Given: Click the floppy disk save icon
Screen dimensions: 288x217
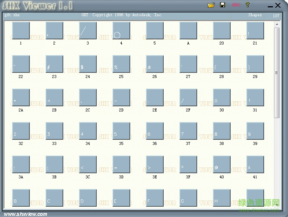Looking at the screenshot, I should (223, 5).
